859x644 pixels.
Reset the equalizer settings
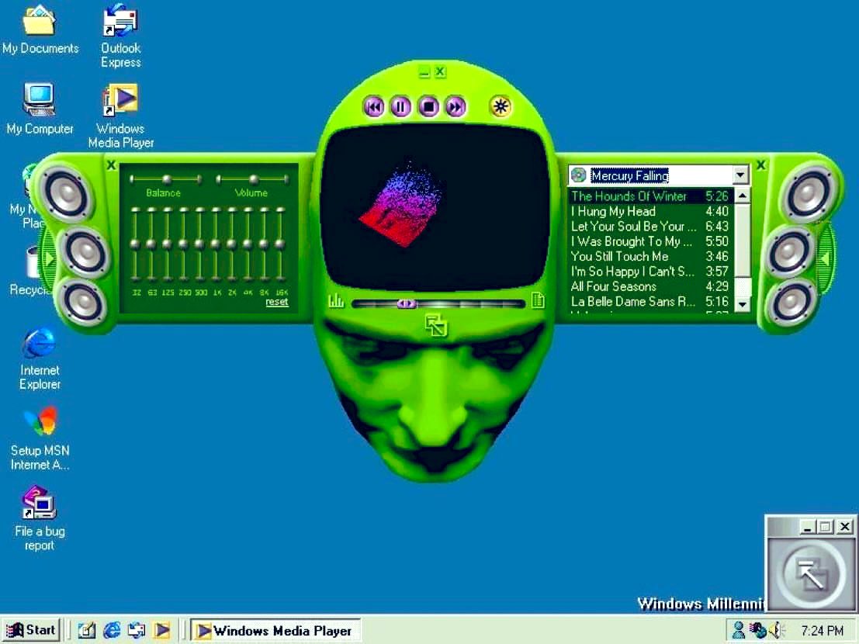click(277, 302)
